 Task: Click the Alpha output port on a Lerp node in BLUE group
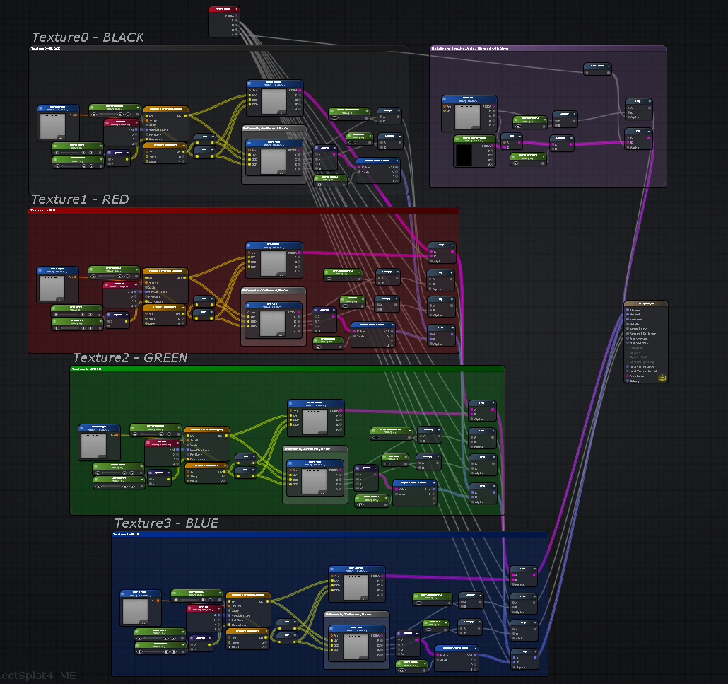513,584
